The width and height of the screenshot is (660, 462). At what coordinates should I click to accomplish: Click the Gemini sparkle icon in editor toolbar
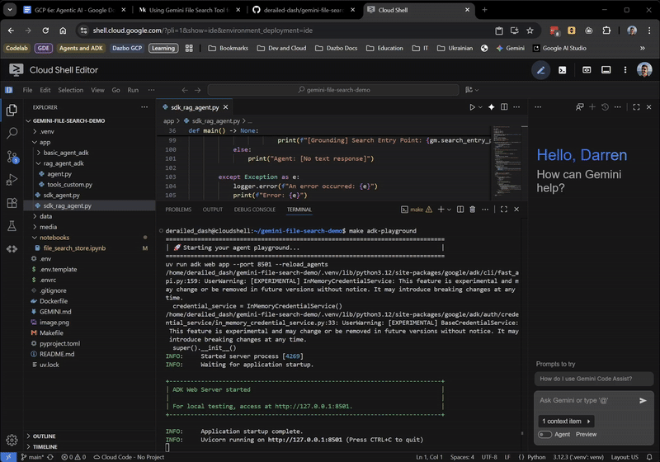[491, 107]
